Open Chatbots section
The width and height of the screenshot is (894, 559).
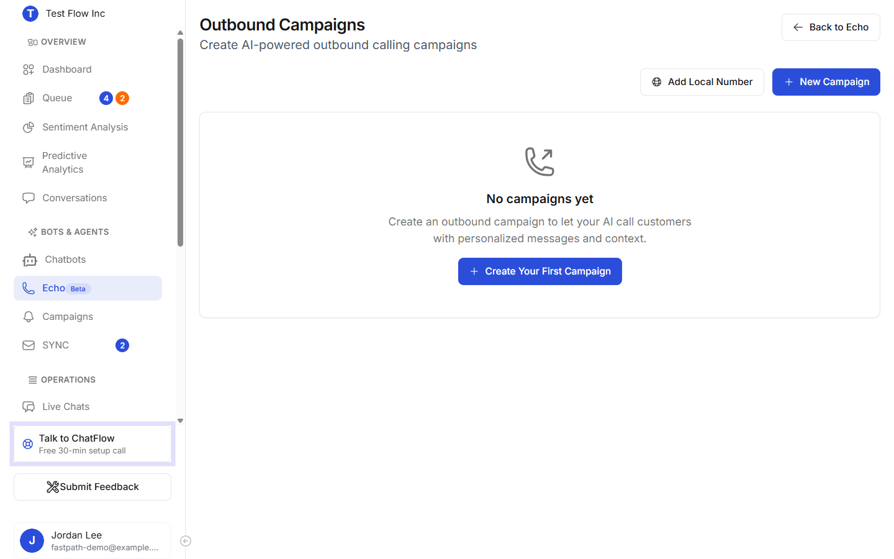click(x=88, y=260)
